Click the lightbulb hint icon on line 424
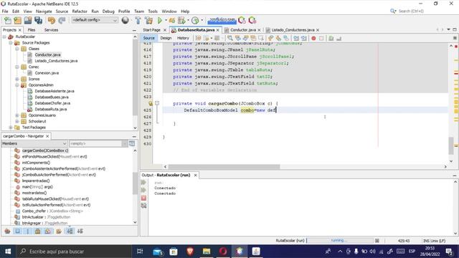The width and height of the screenshot is (459, 258). [151, 103]
